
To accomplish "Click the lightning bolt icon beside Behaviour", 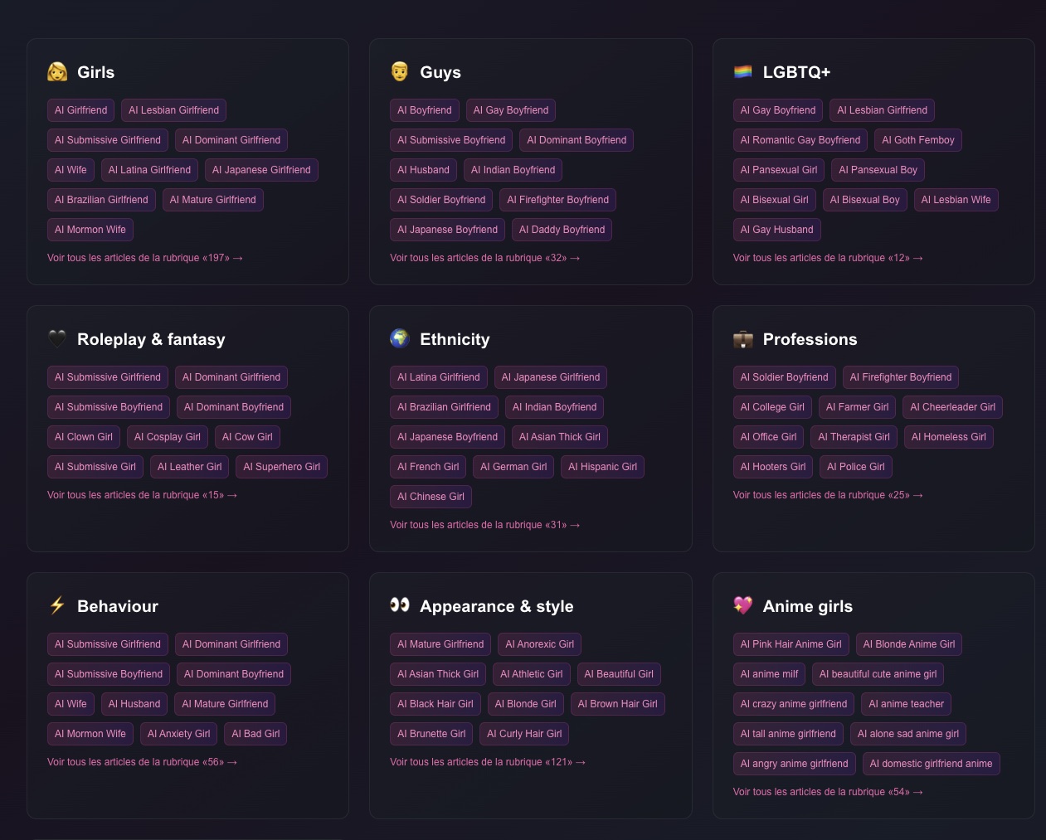I will click(57, 606).
